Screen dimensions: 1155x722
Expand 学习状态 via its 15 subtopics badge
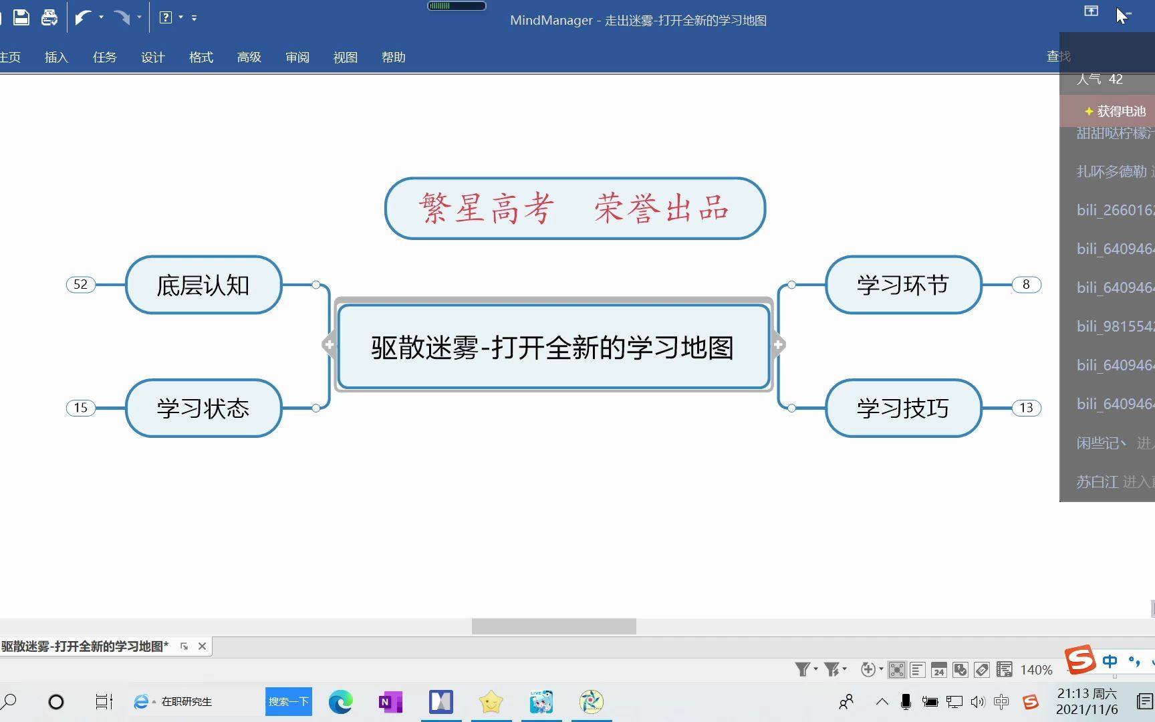(81, 408)
